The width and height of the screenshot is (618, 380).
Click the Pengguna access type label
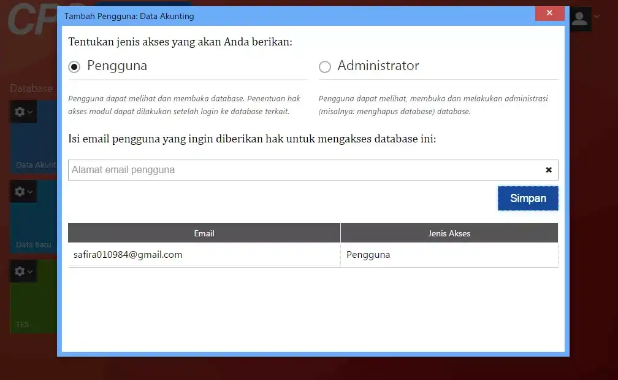click(117, 66)
